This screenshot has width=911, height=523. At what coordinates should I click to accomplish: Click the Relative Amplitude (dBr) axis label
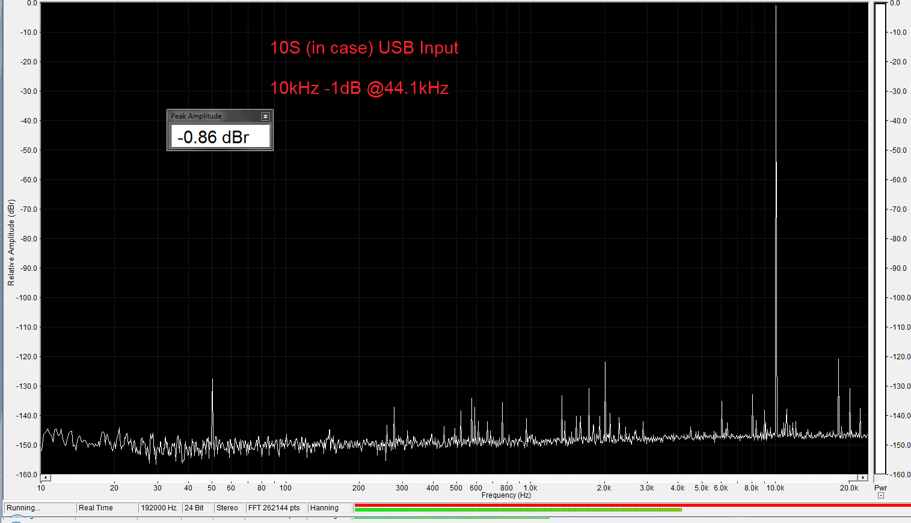click(x=11, y=243)
